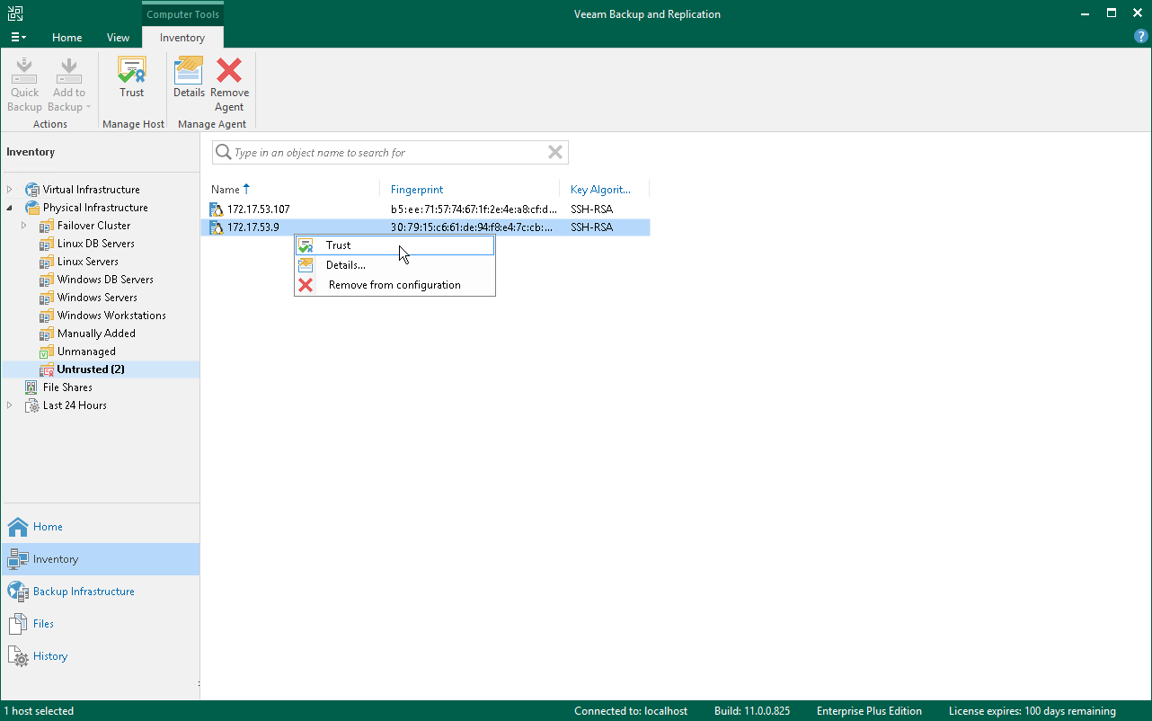1152x721 pixels.
Task: Click the Last 24 Hours tree icon
Action: click(32, 405)
